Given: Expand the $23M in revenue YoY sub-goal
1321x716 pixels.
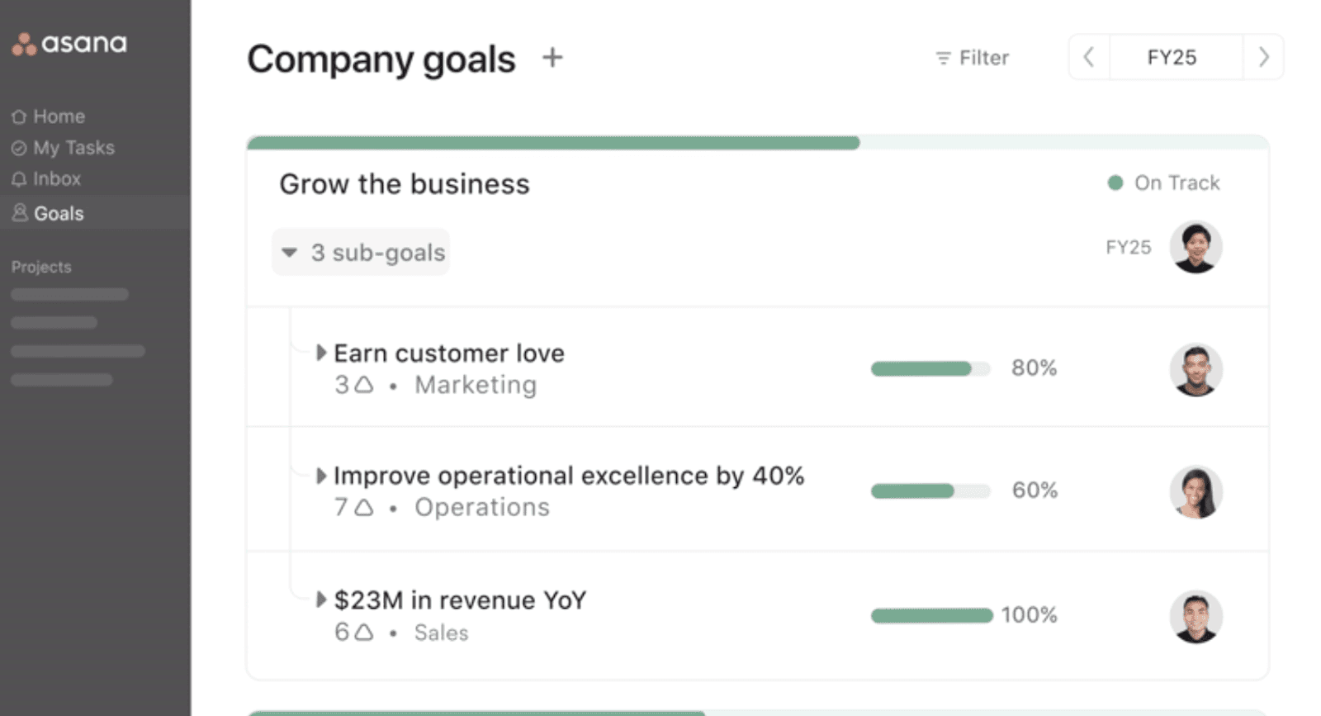Looking at the screenshot, I should (321, 600).
